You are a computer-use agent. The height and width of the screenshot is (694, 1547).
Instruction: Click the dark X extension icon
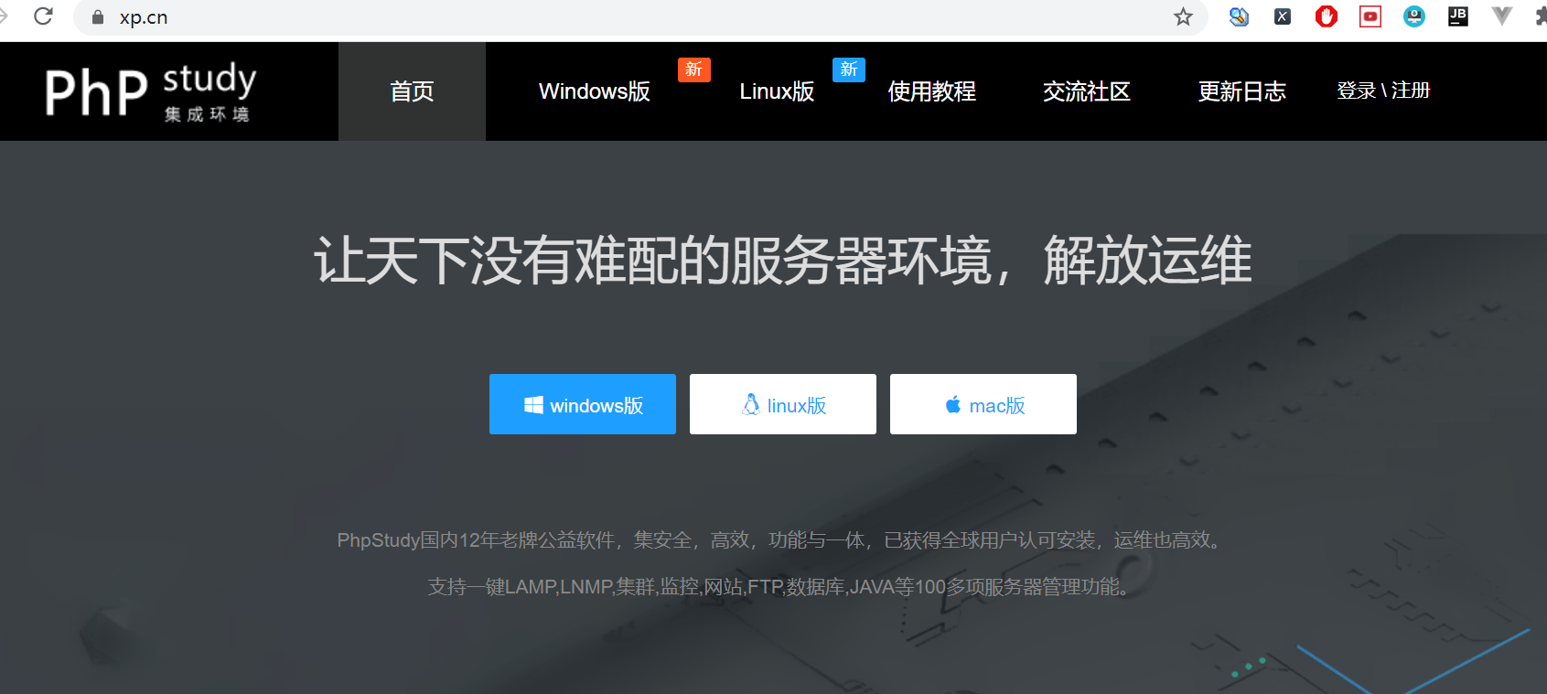tap(1283, 16)
